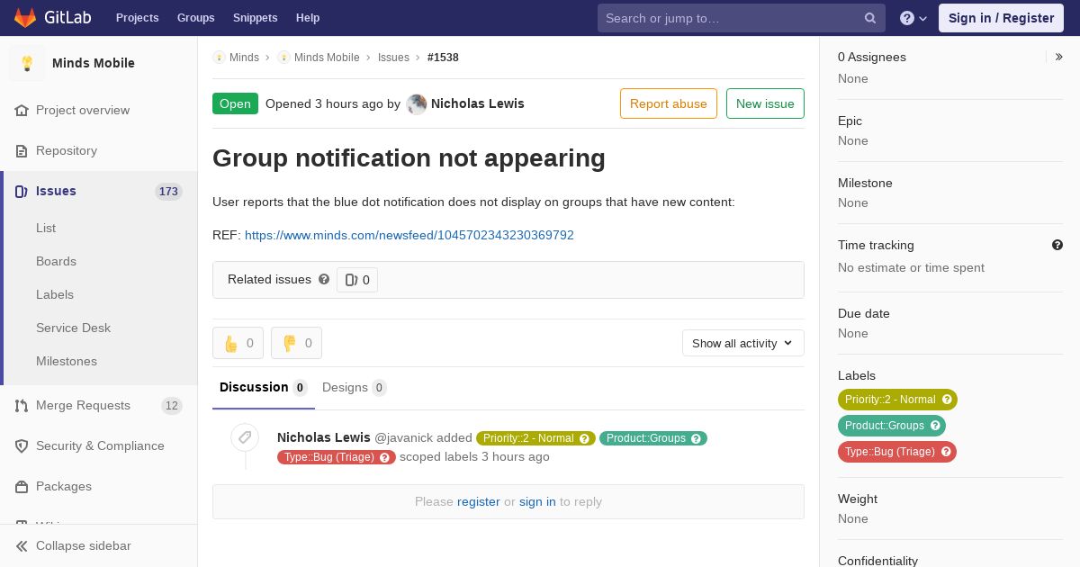Viewport: 1080px width, 567px height.
Task: Give a thumbs up reaction
Action: click(x=238, y=343)
